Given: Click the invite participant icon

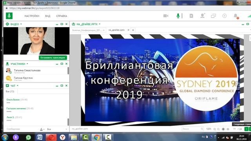Looking at the screenshot, I should [202, 16].
